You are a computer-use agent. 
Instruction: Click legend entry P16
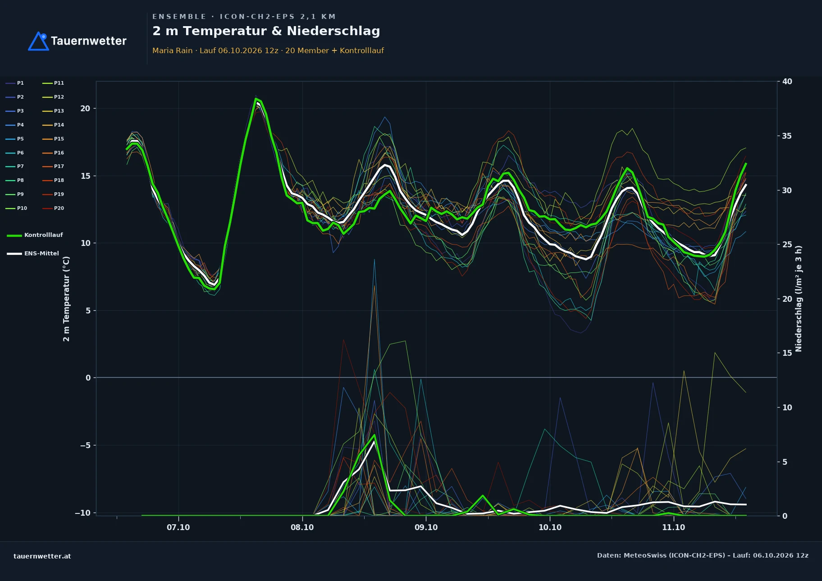coord(53,153)
